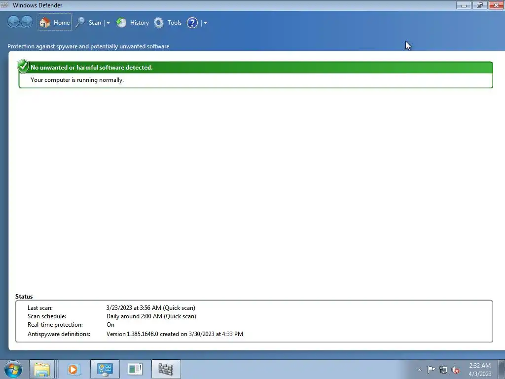Click the Scan magnifying glass icon
505x379 pixels.
80,23
